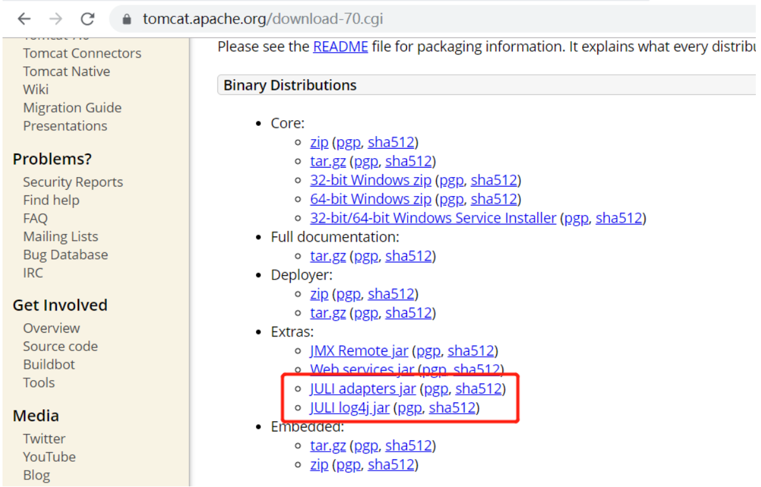
Task: Download the 32-bit Windows zip
Action: tap(370, 180)
